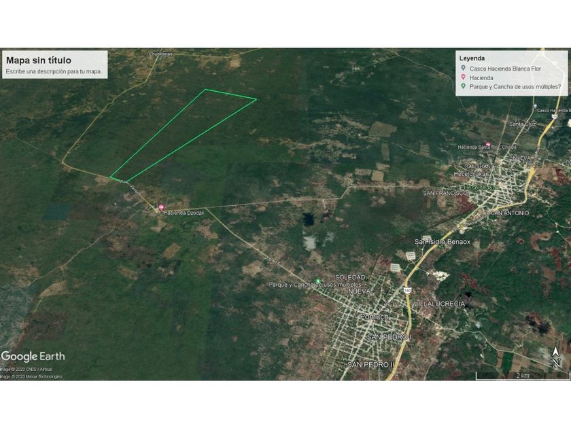Click the 'Hacienda Dzodzil' place label
Screen dimensions: 571x428
point(184,213)
